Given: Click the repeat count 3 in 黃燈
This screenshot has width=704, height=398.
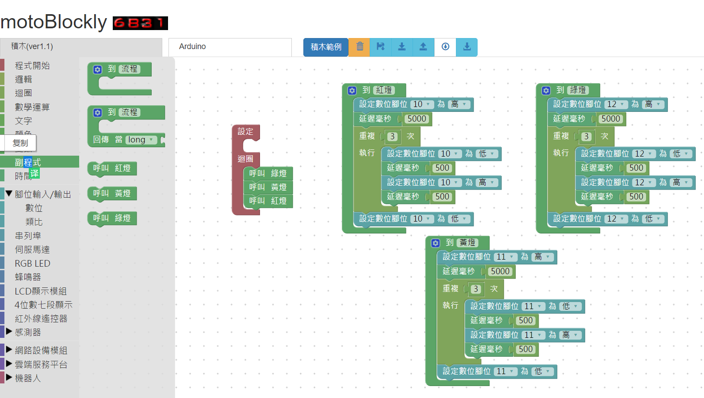Looking at the screenshot, I should [476, 289].
